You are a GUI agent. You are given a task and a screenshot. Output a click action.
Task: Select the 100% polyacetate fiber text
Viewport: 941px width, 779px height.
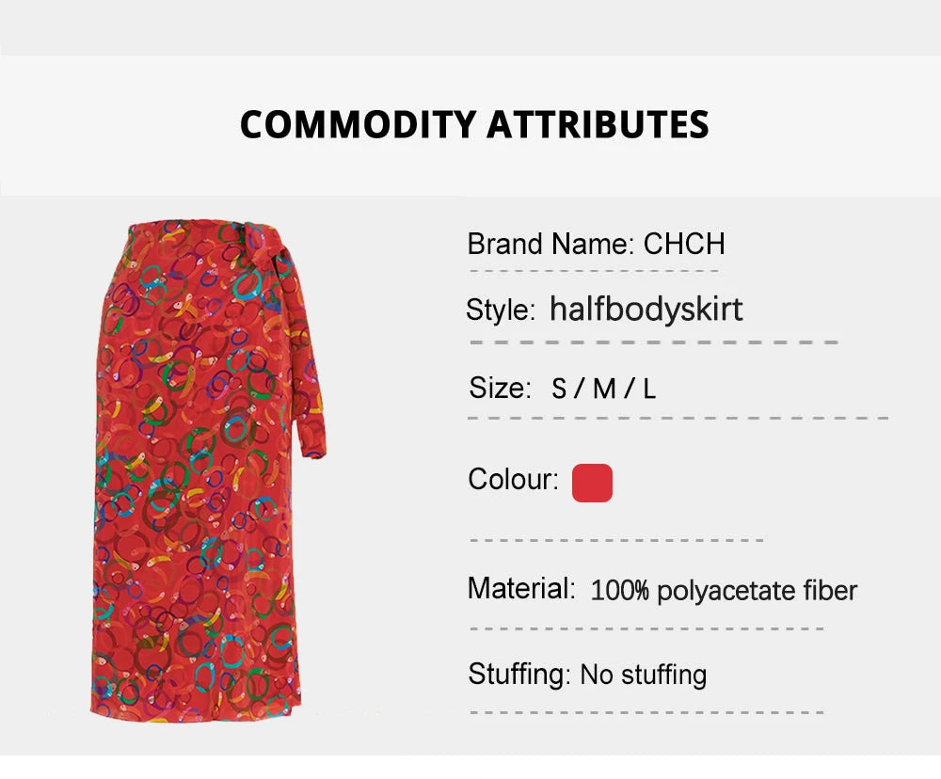(x=724, y=591)
